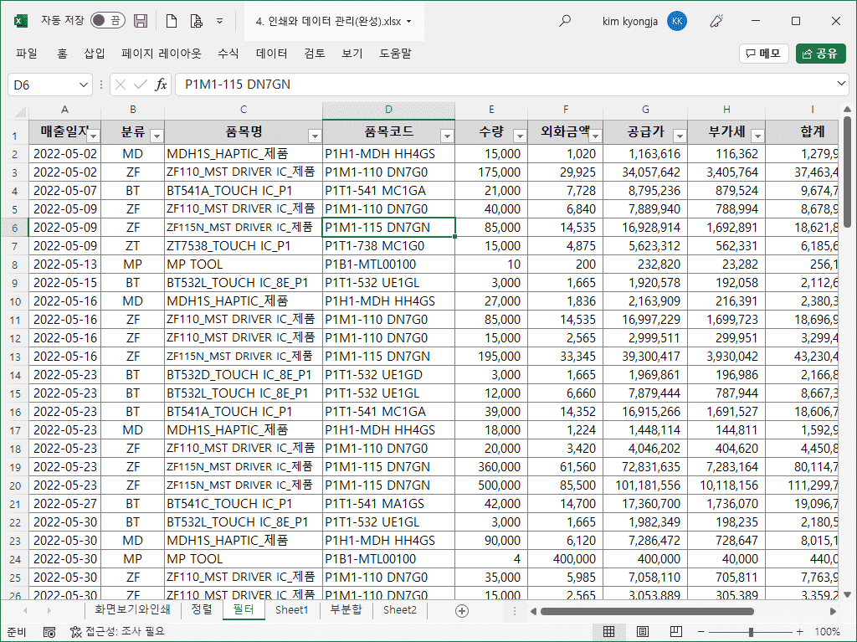The image size is (857, 642).
Task: Expand the Name Box dropdown arrow
Action: tap(83, 85)
